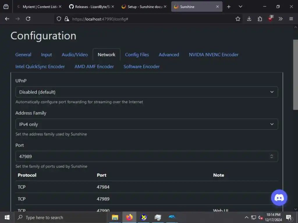The image size is (298, 223).
Task: Open Software Encoder tab
Action: click(x=142, y=66)
